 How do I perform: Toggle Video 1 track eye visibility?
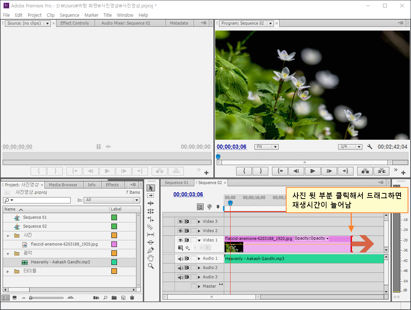(x=180, y=240)
